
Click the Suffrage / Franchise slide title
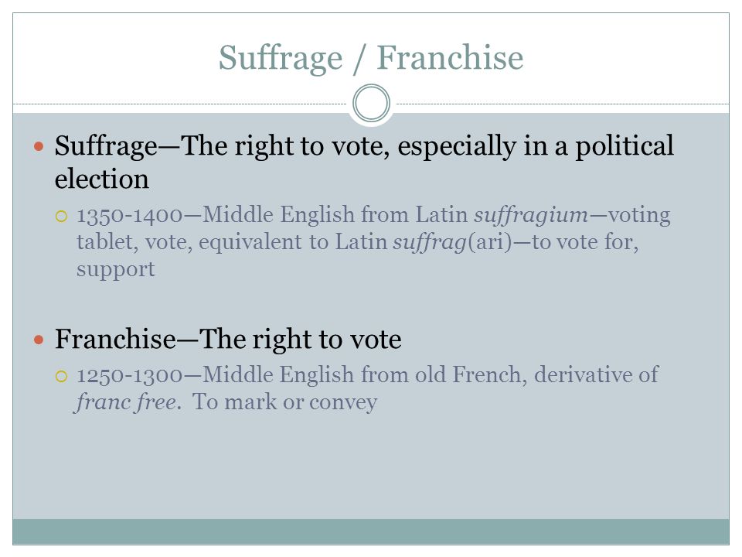click(x=371, y=58)
